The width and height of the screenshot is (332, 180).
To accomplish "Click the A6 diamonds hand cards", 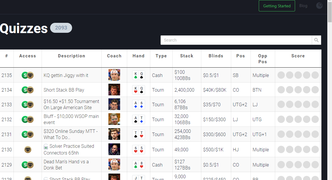I will [139, 104].
